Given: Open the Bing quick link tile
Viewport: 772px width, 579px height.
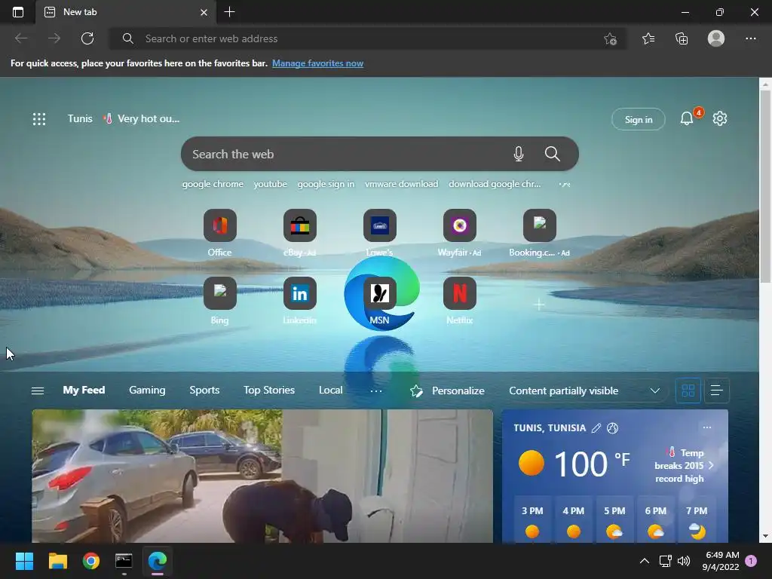Looking at the screenshot, I should [x=219, y=293].
